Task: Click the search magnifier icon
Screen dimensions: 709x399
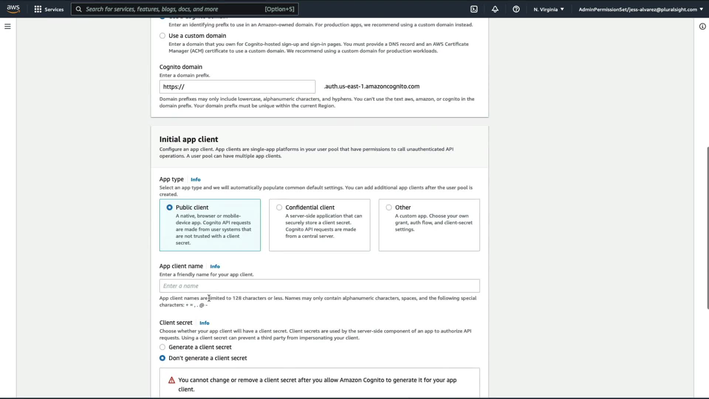Action: [x=79, y=9]
